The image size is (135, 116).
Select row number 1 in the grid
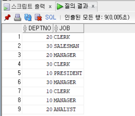[12, 37]
